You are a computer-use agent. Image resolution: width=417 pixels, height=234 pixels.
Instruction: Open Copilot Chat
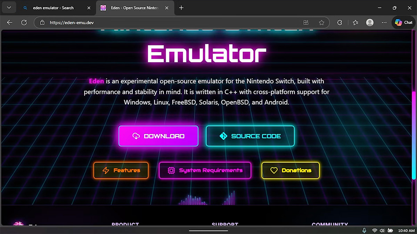coord(403,22)
